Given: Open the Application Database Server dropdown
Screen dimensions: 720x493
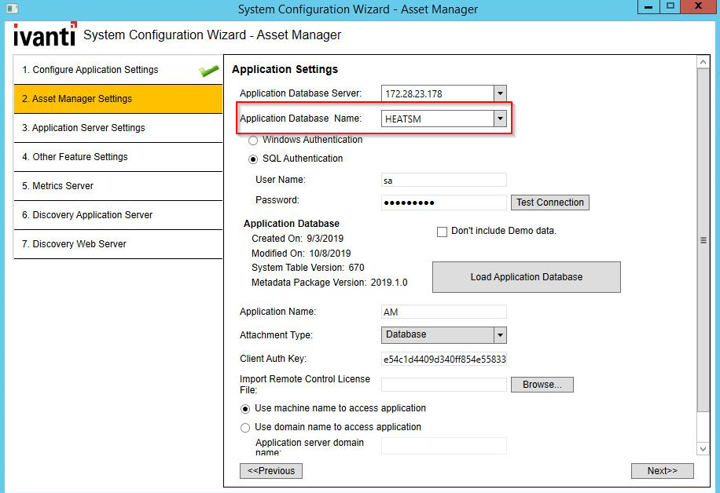Looking at the screenshot, I should point(501,93).
